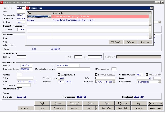Click the Ordem field
Screen dimensions: 165x113
[25, 78]
